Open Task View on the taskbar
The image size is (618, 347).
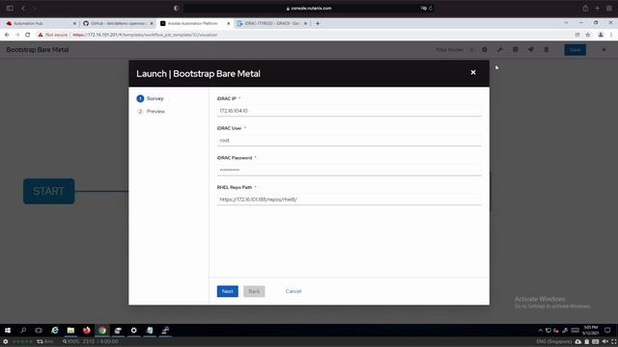[39, 331]
